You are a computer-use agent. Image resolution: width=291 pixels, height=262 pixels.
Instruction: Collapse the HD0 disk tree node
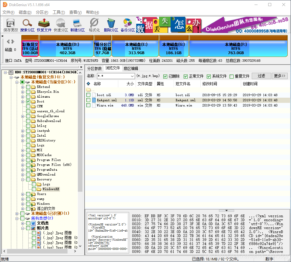[x=5, y=72]
